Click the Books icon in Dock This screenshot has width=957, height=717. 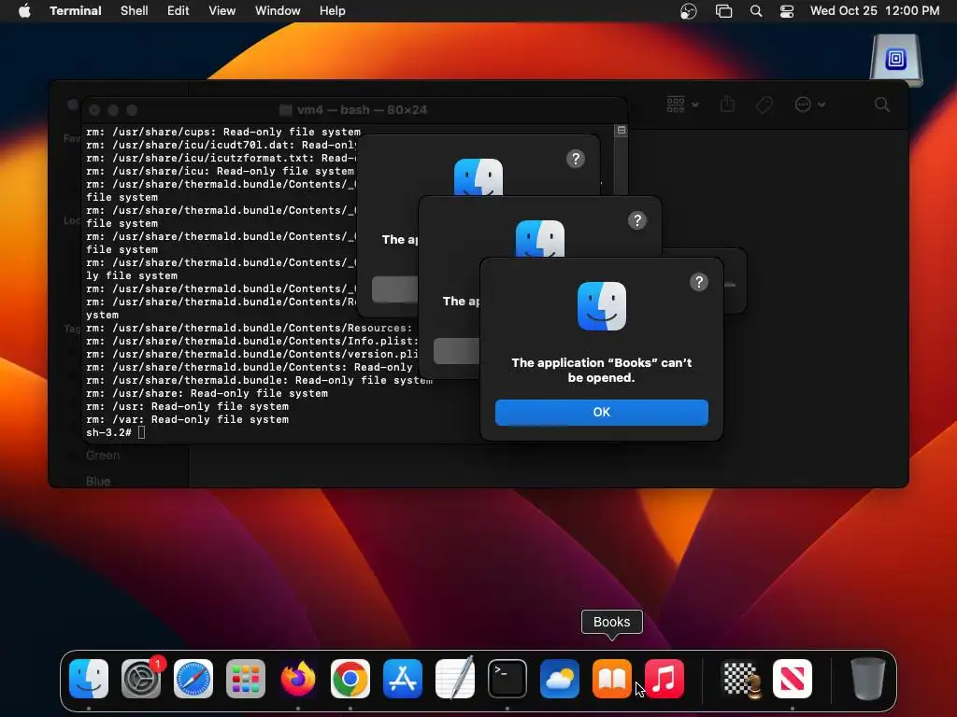point(612,679)
